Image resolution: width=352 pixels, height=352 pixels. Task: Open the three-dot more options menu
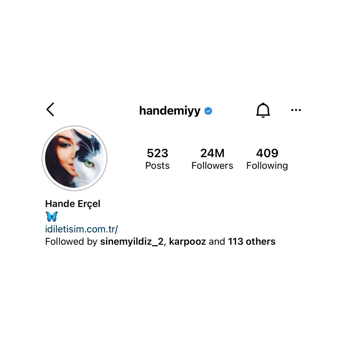click(x=296, y=110)
